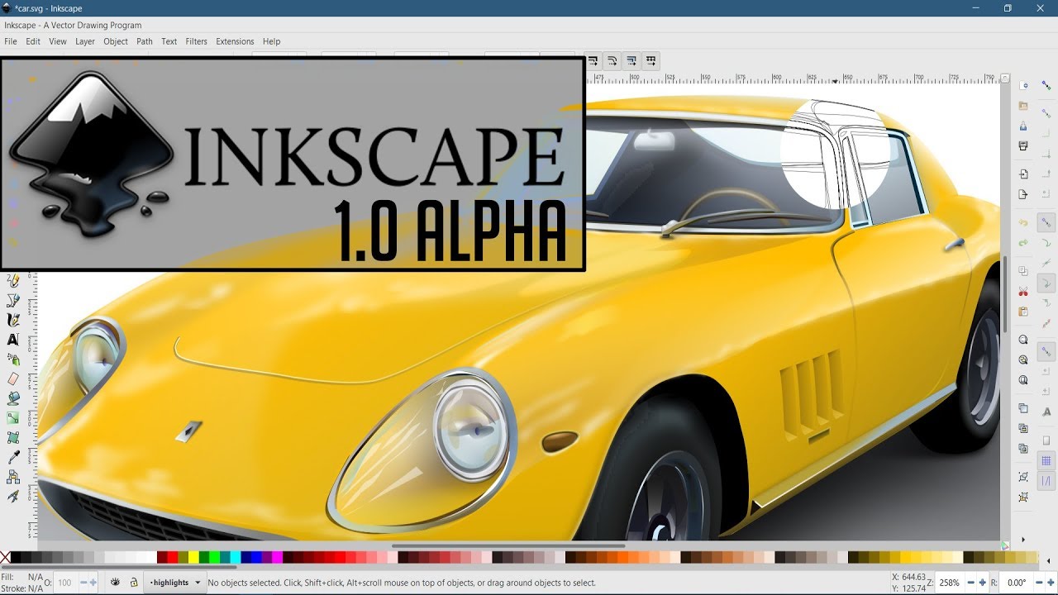This screenshot has height=595, width=1058.
Task: Toggle snap to guides
Action: [1046, 481]
